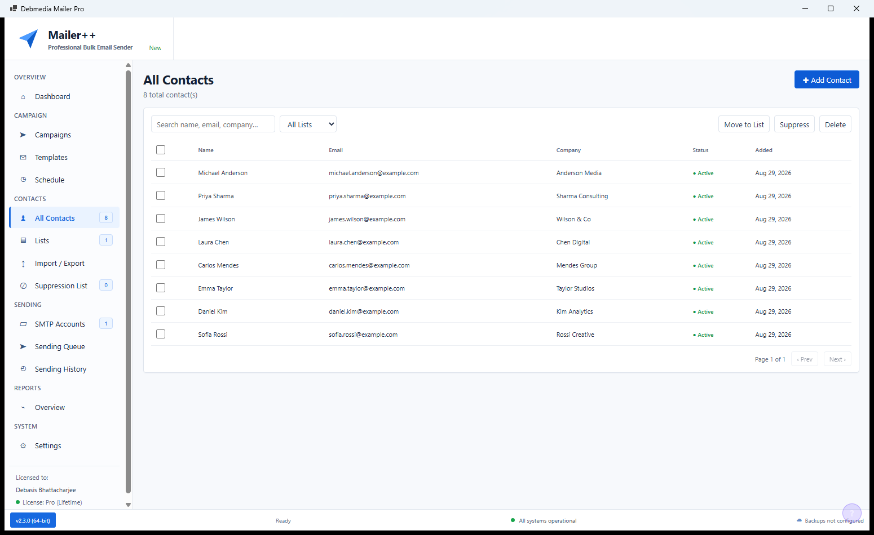Click the Reports Overview chart icon
Image resolution: width=874 pixels, height=535 pixels.
coord(23,408)
